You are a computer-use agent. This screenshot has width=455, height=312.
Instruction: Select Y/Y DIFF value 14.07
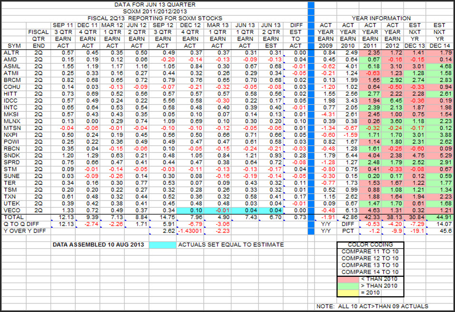point(439,224)
